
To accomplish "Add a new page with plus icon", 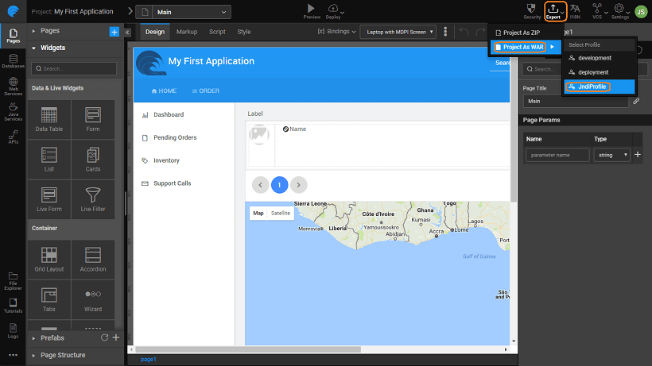I will coord(114,31).
